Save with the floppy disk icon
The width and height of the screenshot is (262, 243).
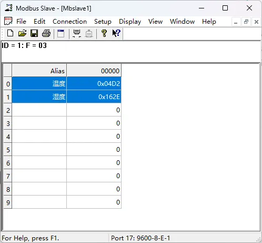pyautogui.click(x=34, y=33)
